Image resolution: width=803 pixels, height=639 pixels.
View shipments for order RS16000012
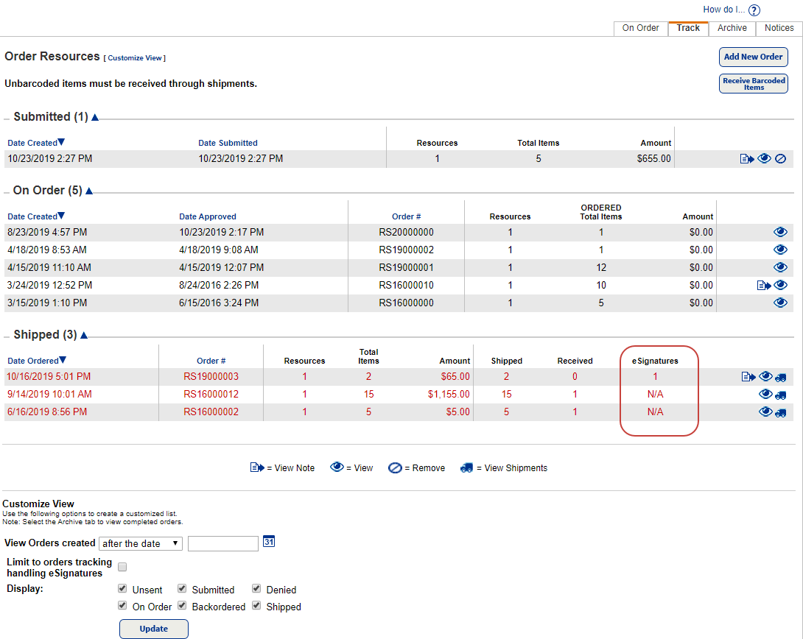point(781,395)
